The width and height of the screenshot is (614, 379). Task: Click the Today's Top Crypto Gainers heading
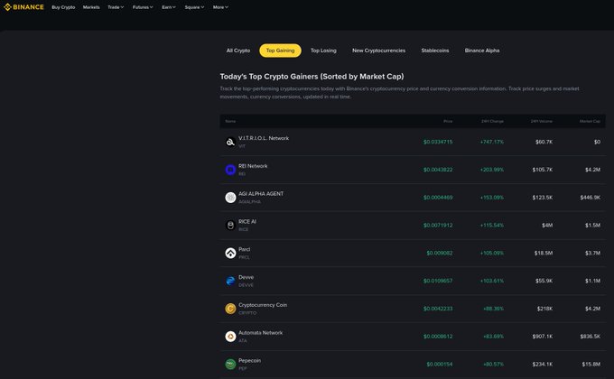312,77
